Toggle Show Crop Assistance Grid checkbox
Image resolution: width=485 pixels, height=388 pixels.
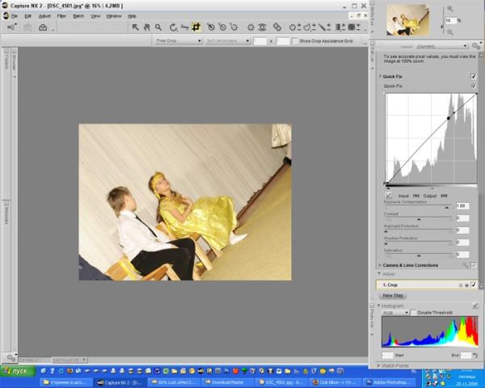click(294, 40)
